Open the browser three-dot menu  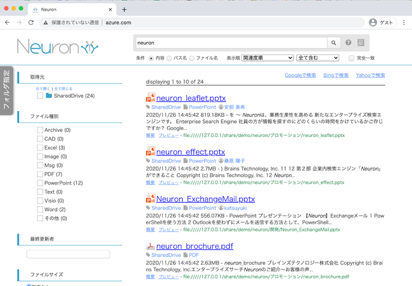(404, 23)
